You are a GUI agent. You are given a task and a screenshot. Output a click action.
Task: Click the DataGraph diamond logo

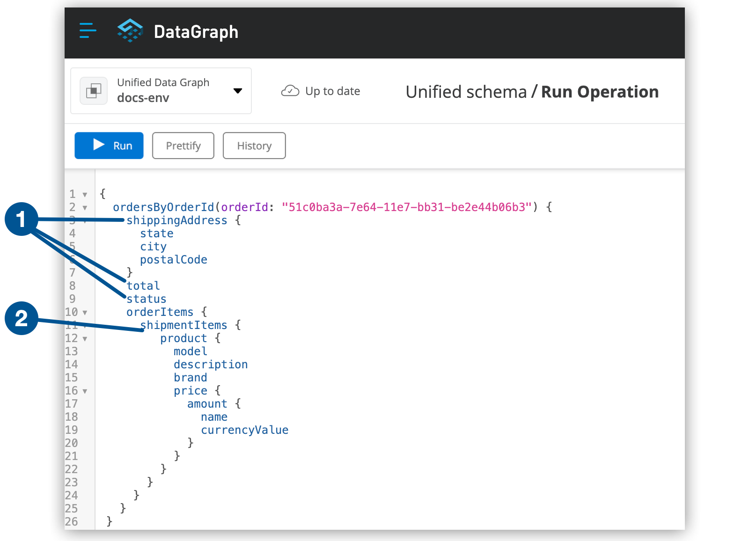pyautogui.click(x=130, y=31)
